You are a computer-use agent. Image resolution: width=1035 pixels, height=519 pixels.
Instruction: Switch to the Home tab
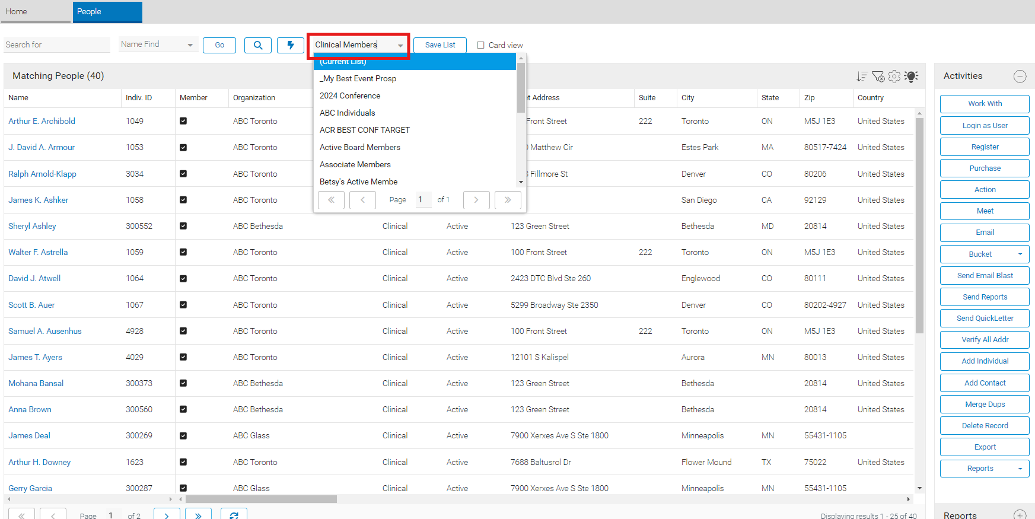(36, 12)
